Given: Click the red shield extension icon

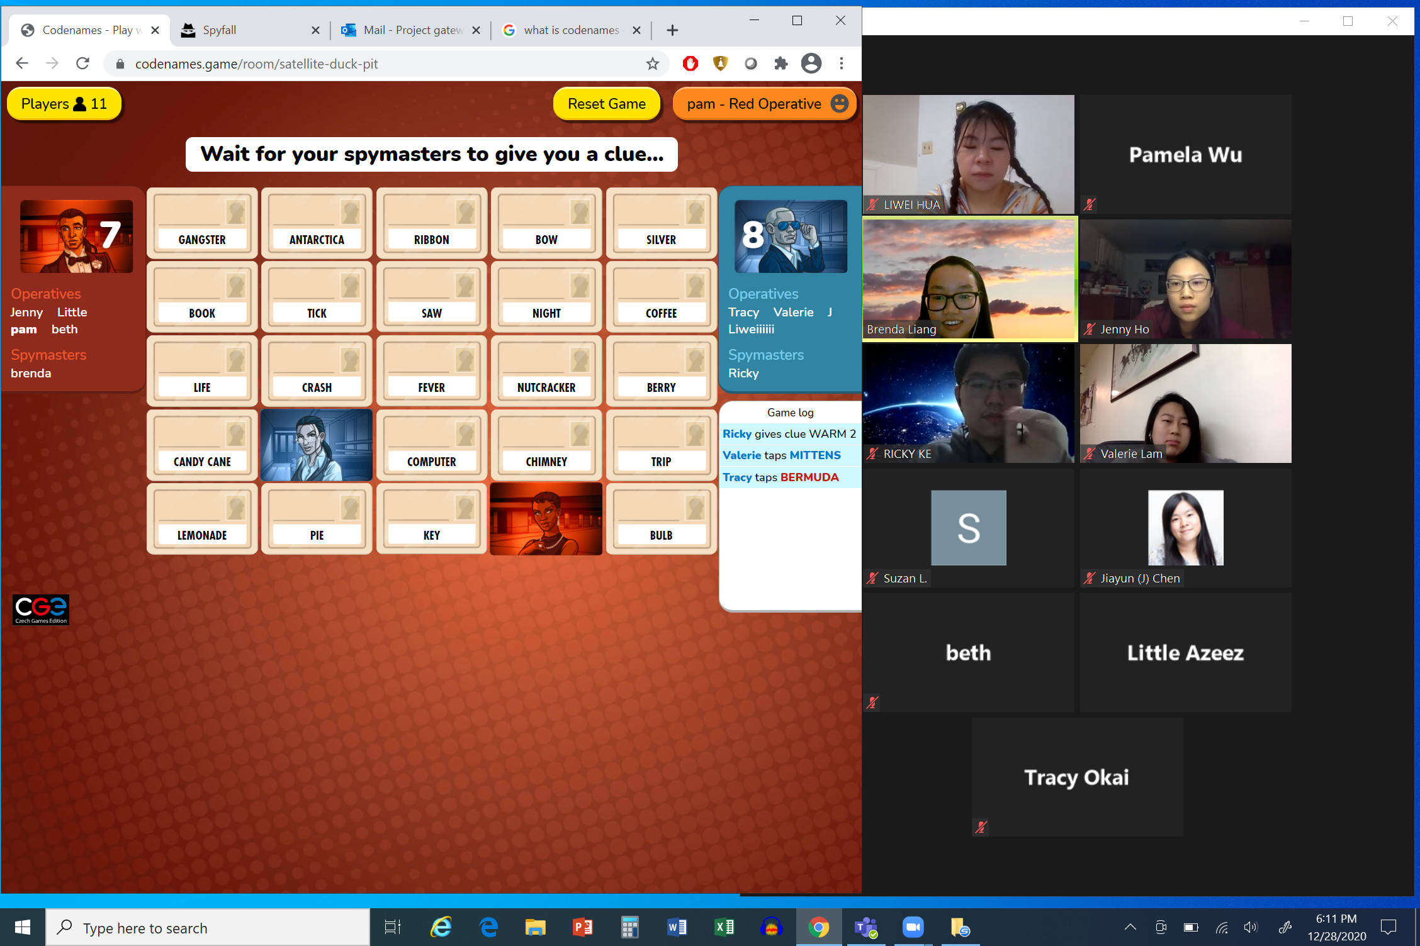Looking at the screenshot, I should pyautogui.click(x=690, y=64).
